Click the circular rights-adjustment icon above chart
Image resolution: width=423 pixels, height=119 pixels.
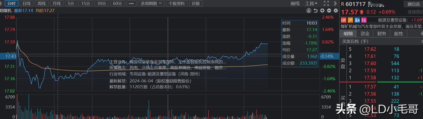(309, 10)
